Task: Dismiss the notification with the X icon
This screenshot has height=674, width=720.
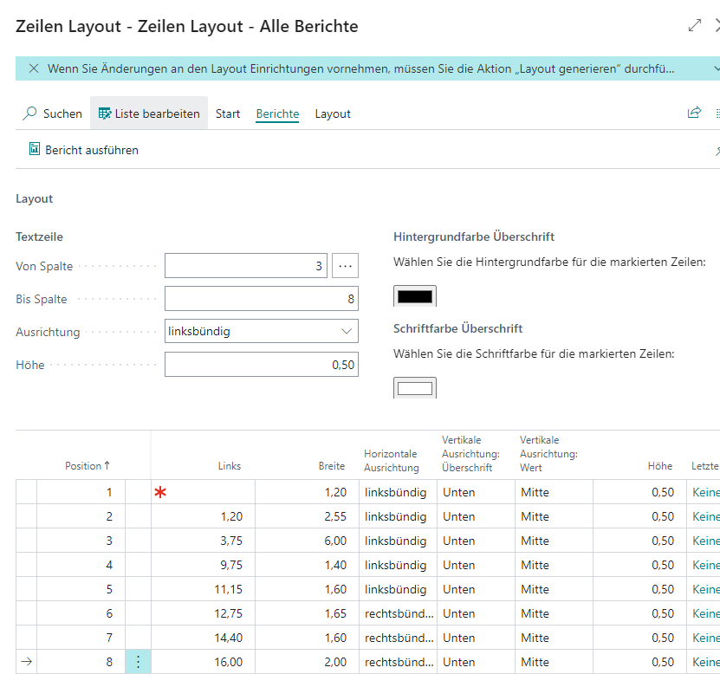Action: (x=34, y=68)
